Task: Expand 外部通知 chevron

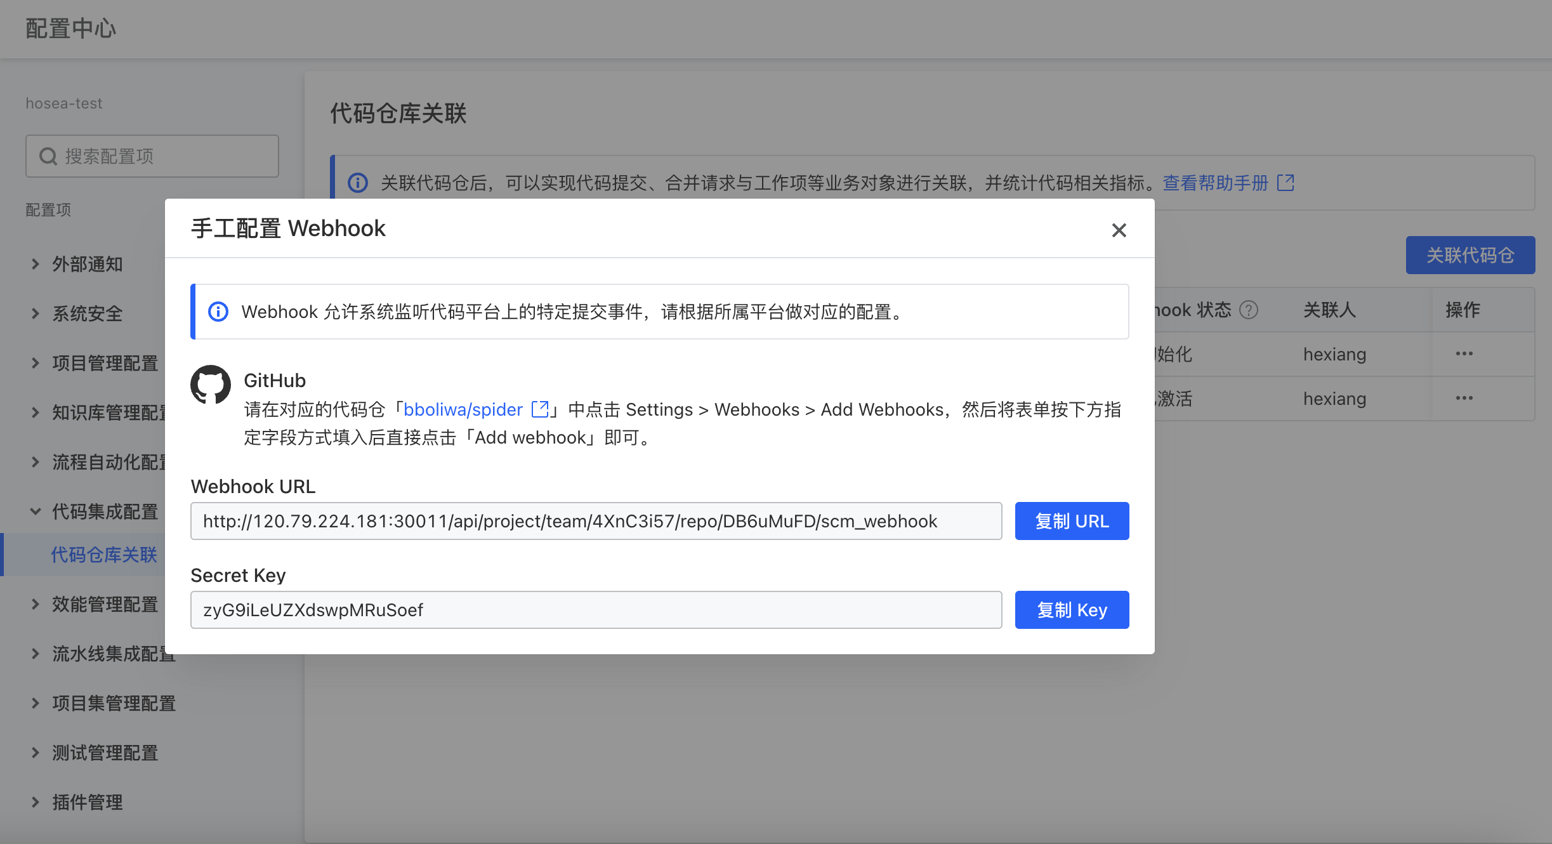Action: (36, 264)
